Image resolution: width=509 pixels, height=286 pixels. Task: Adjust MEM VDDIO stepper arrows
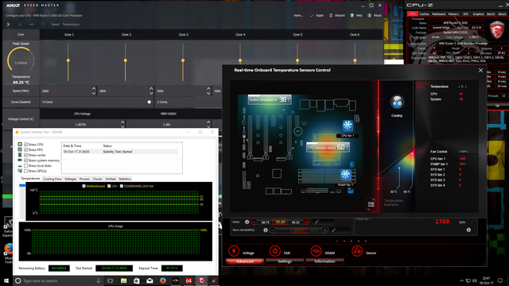[x=208, y=124]
